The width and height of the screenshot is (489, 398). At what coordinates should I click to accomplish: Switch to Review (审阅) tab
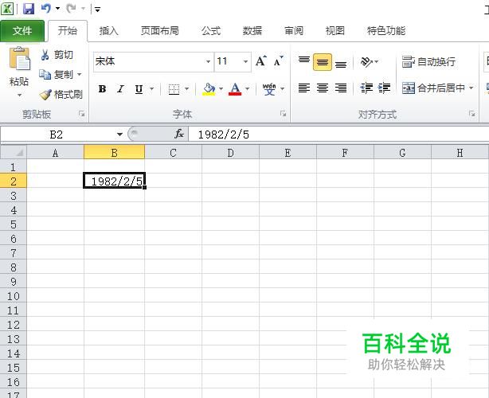[x=294, y=30]
